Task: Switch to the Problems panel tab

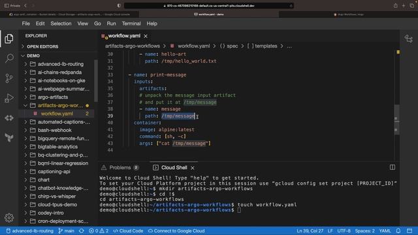Action: click(120, 168)
